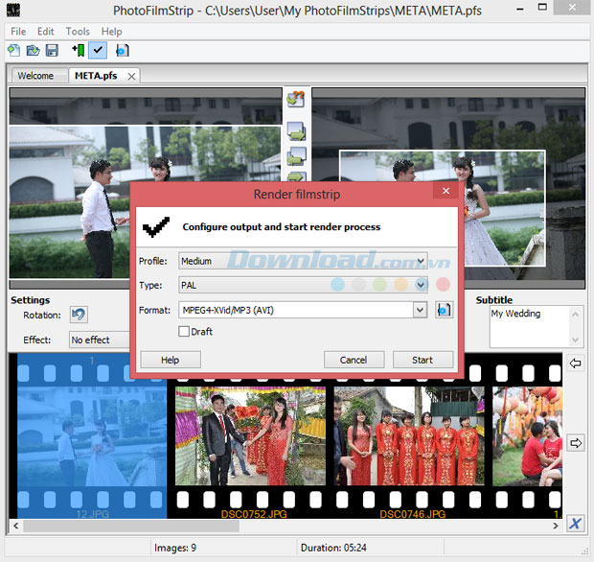Open the File menu

click(18, 32)
